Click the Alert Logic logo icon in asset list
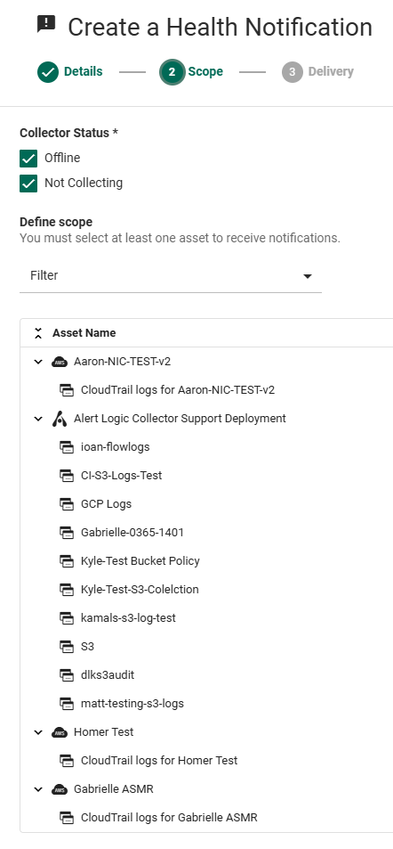 (60, 419)
